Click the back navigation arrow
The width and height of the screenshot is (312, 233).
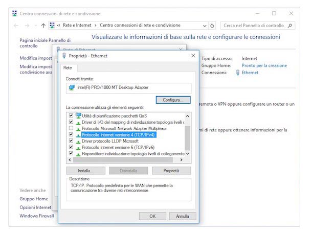(x=16, y=26)
